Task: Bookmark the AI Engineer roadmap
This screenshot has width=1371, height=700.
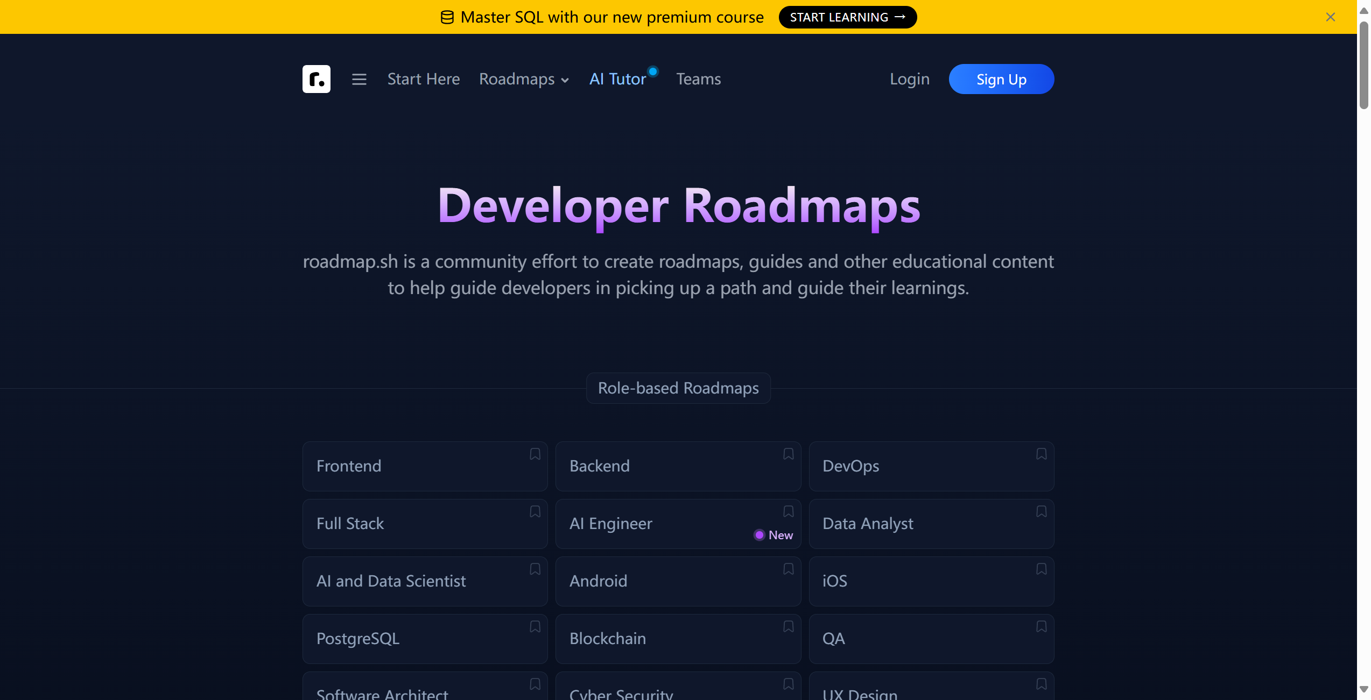Action: click(788, 512)
